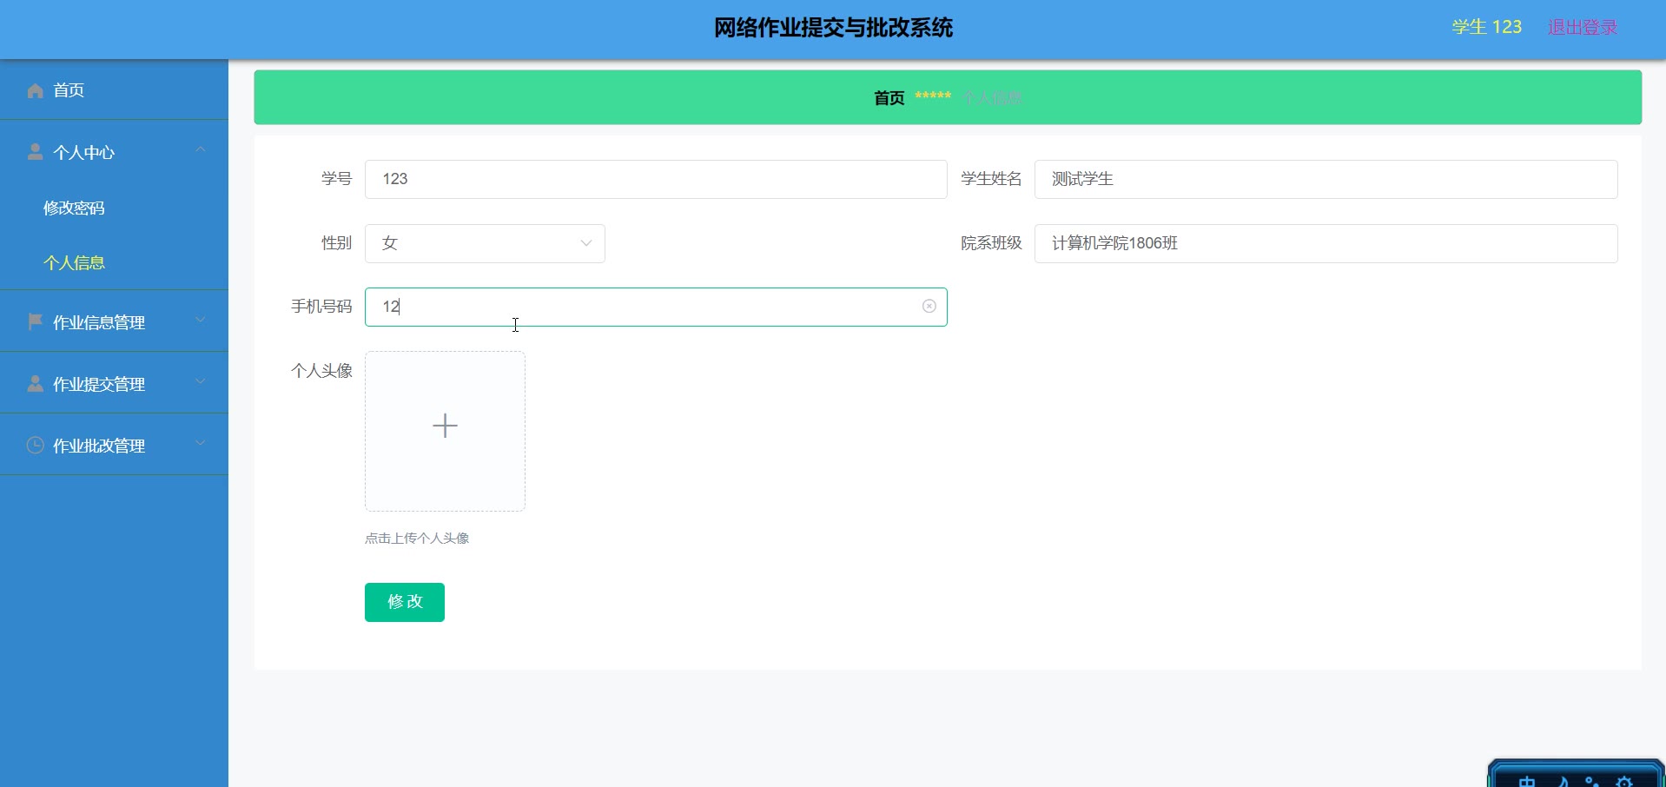
Task: Open the IME settings gear icon
Action: coord(1623,781)
